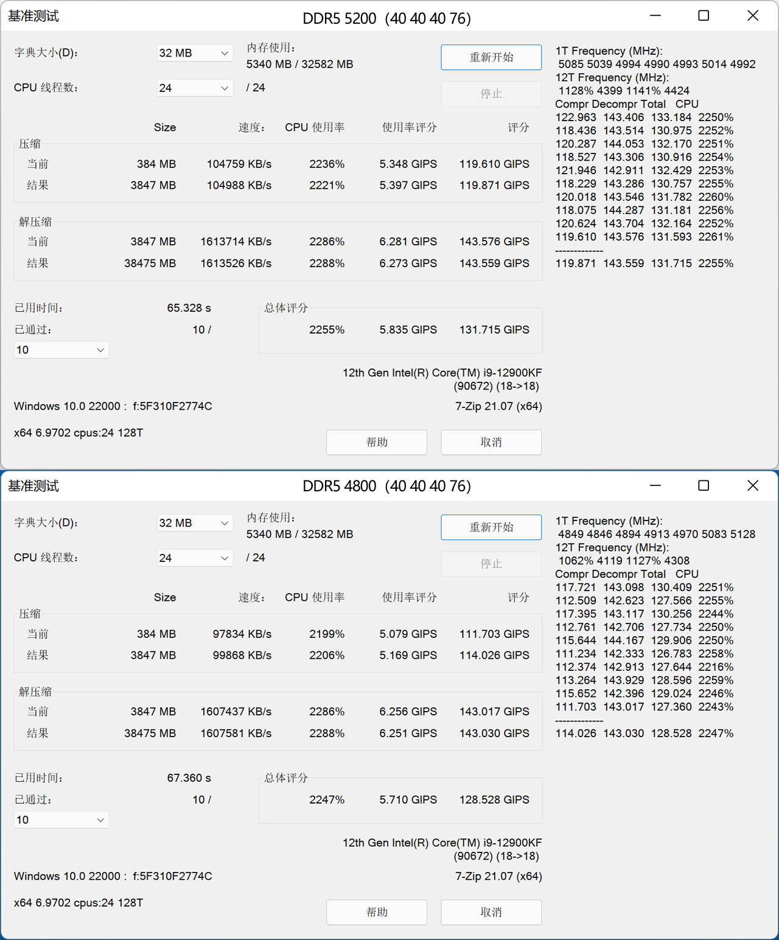Image resolution: width=779 pixels, height=940 pixels.
Task: Click the DDR5 4800 title bar to focus window
Action: click(x=387, y=486)
